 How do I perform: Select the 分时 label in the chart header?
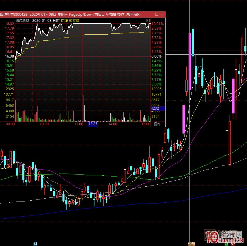pos(56,21)
